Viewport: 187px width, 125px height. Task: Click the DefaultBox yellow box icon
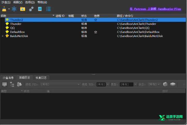pyautogui.click(x=7, y=32)
